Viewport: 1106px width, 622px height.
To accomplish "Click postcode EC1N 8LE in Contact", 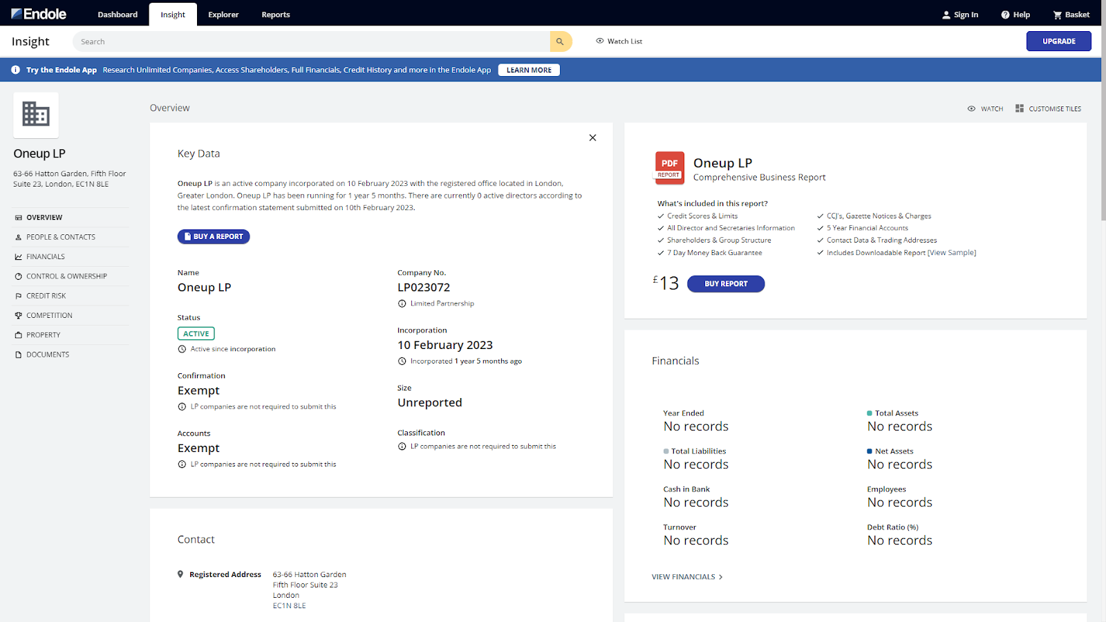I will [x=289, y=606].
